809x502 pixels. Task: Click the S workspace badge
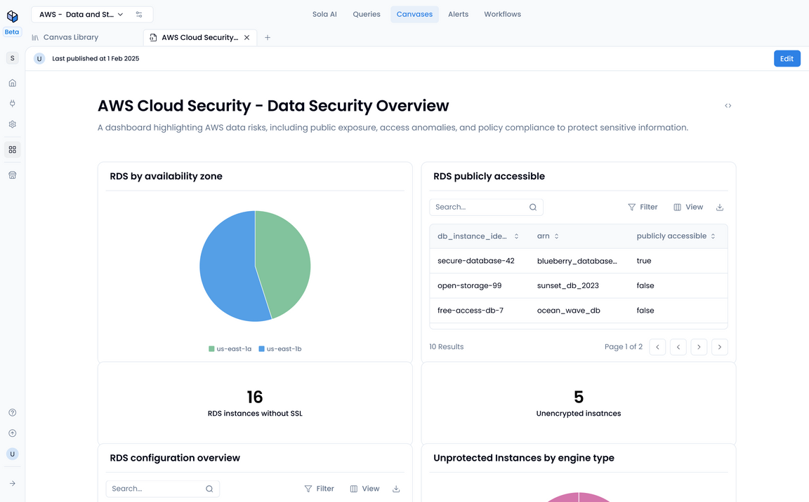click(x=13, y=58)
